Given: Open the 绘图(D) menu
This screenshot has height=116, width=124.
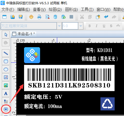Looking at the screenshot, I should pyautogui.click(x=55, y=9).
